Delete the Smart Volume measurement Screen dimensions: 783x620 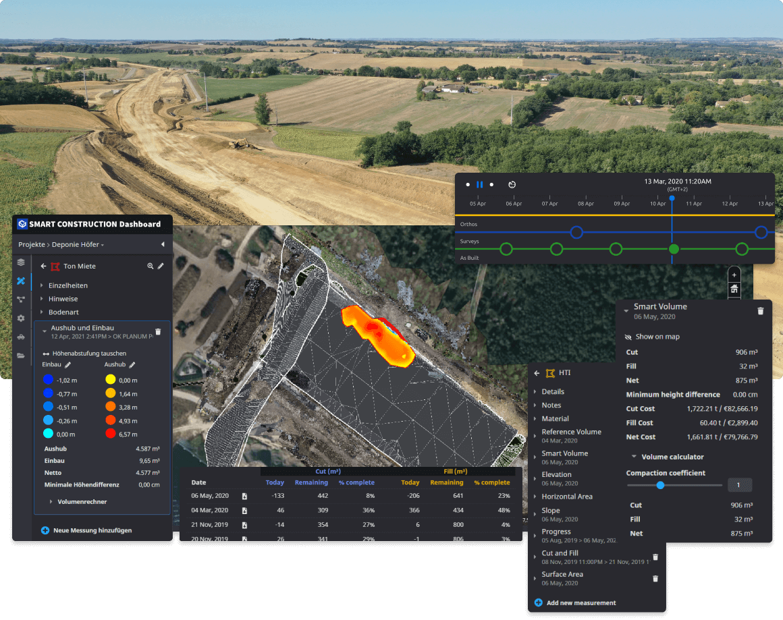(761, 311)
